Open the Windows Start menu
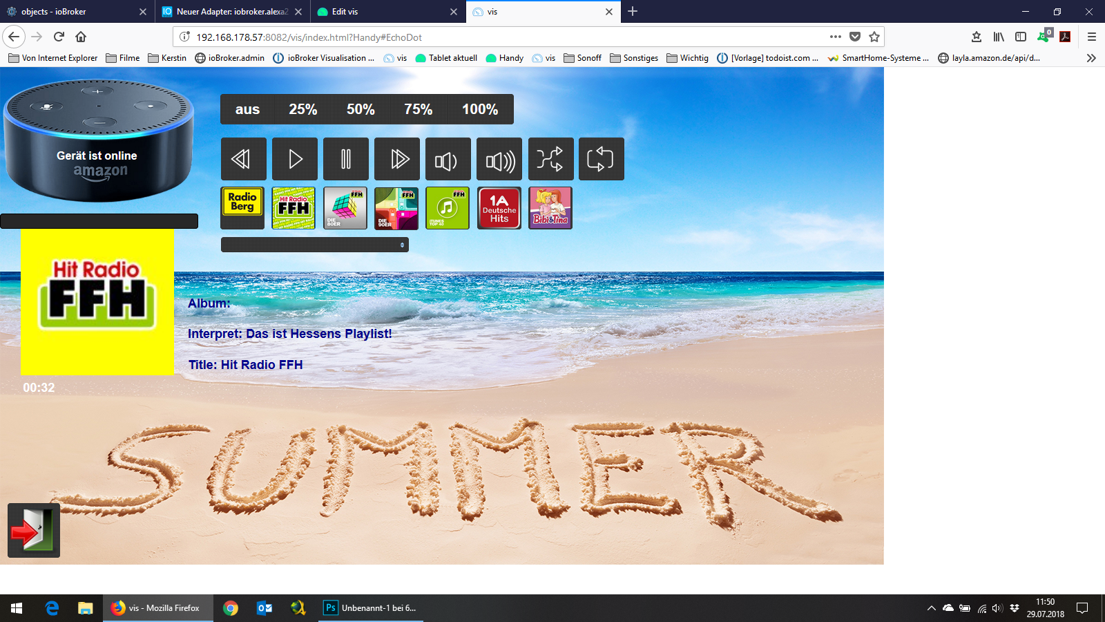Screen dimensions: 1105x622 point(17,608)
